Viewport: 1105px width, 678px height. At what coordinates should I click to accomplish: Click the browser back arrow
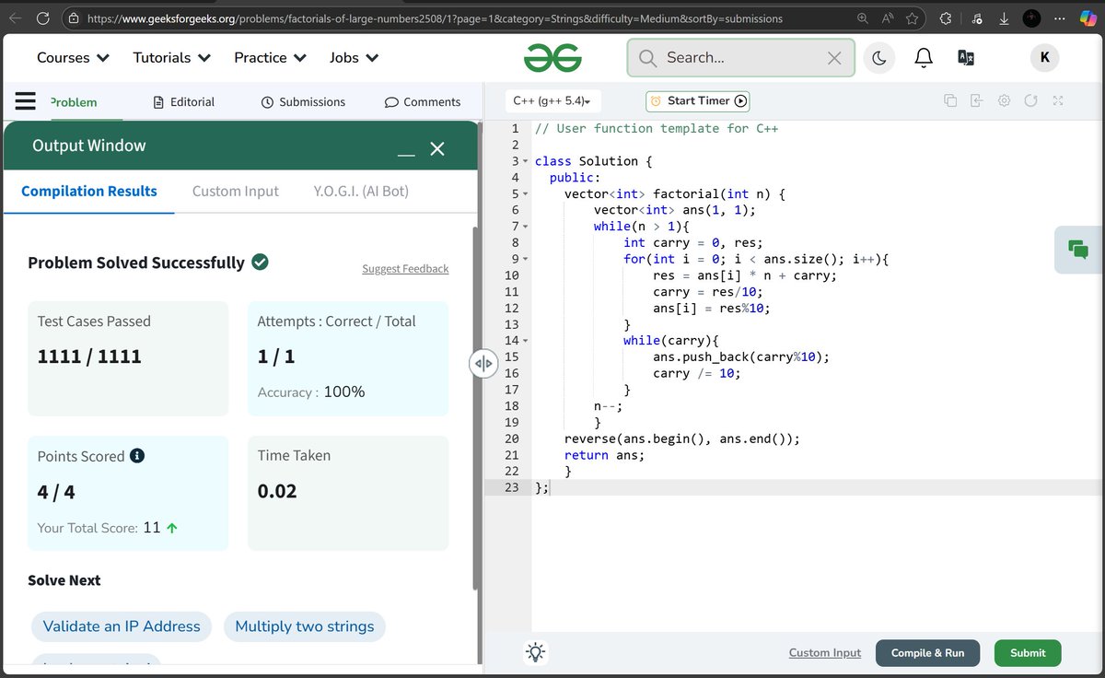(17, 18)
